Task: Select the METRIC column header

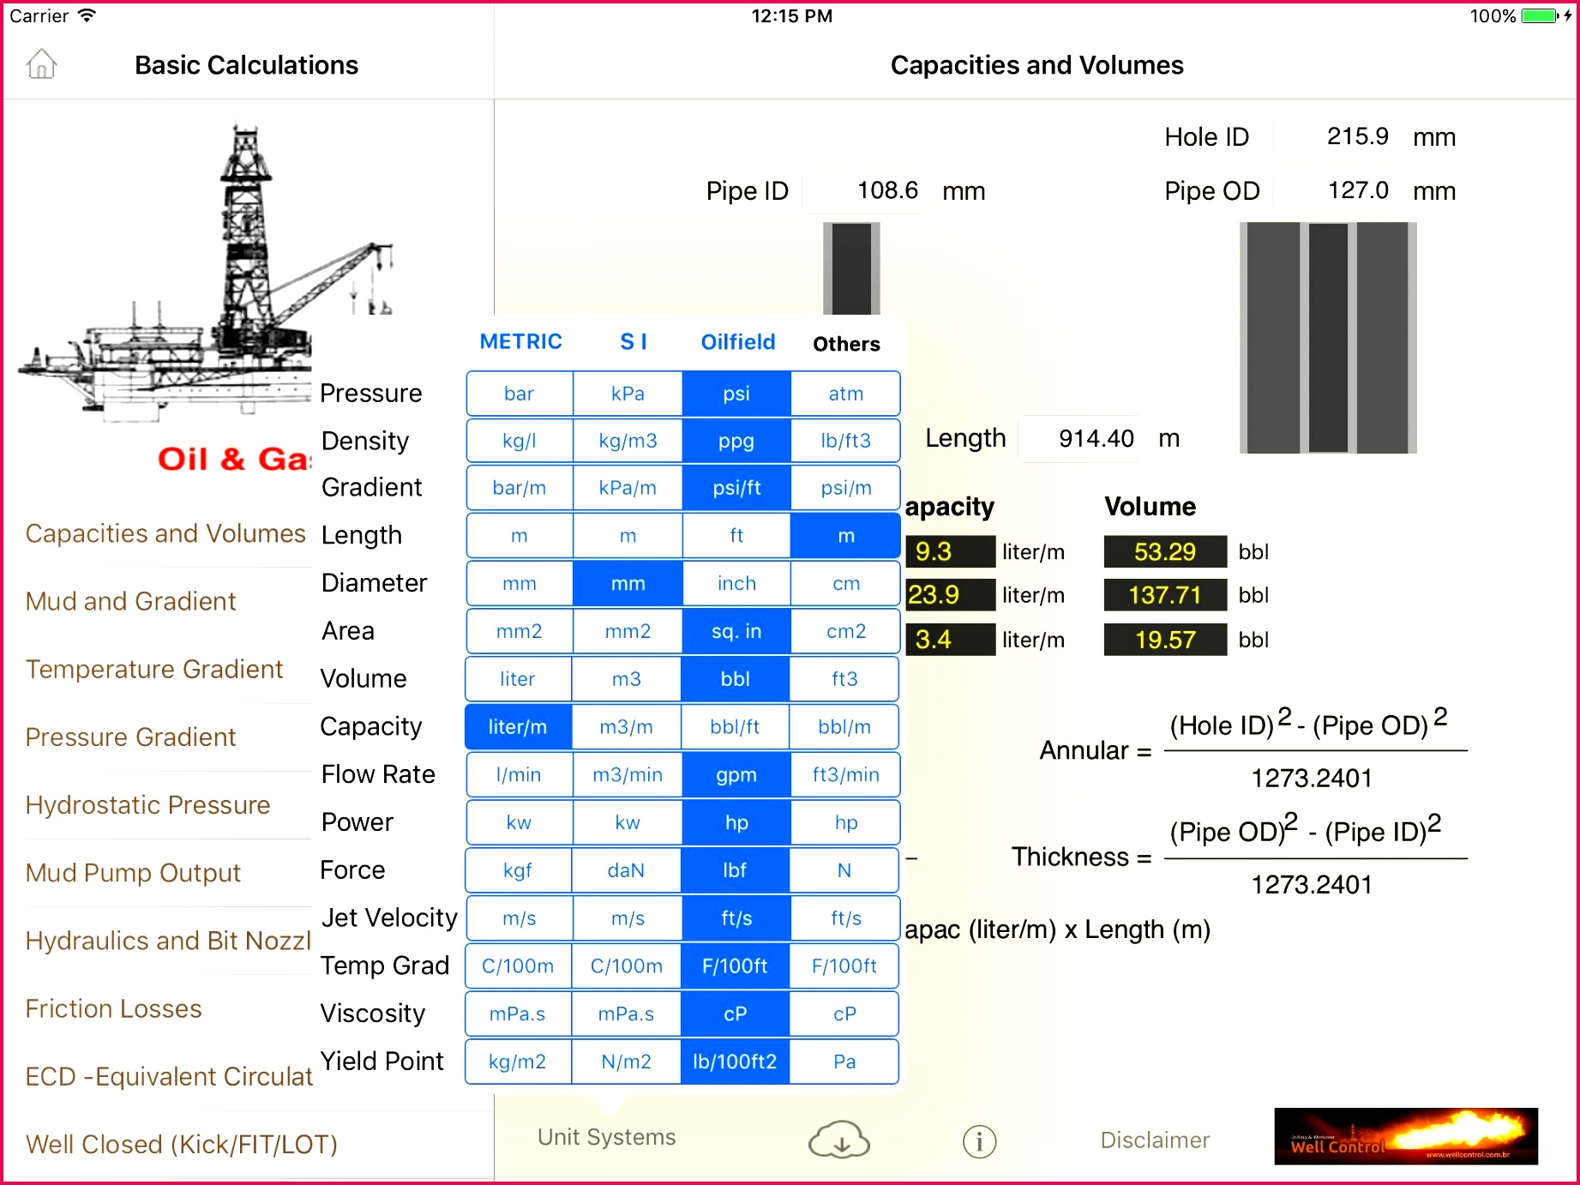Action: (520, 341)
